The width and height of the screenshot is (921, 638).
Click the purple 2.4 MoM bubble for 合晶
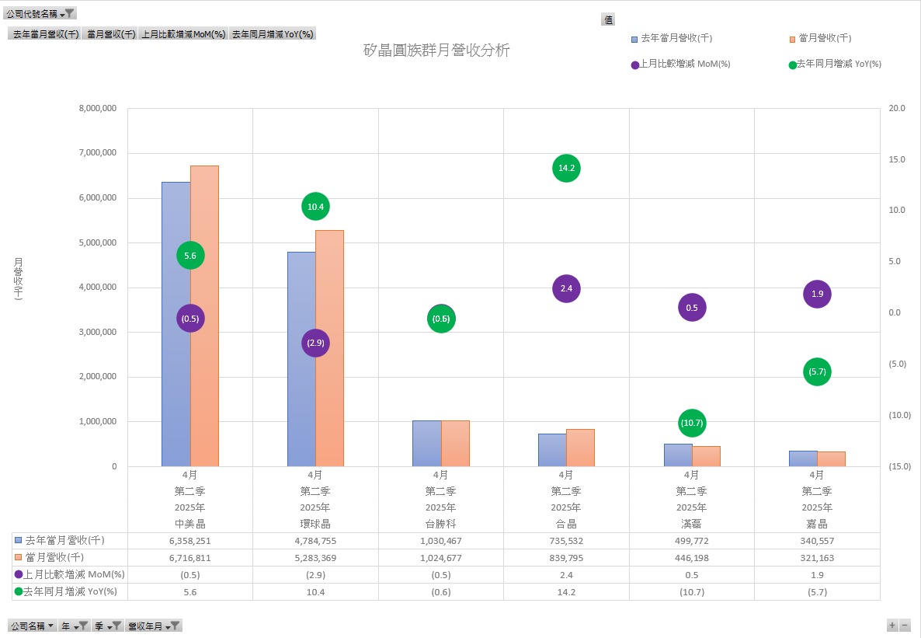pos(566,288)
